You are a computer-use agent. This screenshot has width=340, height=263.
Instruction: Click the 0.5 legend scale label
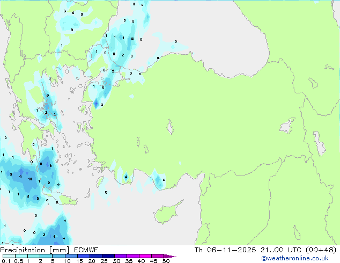[19, 261]
